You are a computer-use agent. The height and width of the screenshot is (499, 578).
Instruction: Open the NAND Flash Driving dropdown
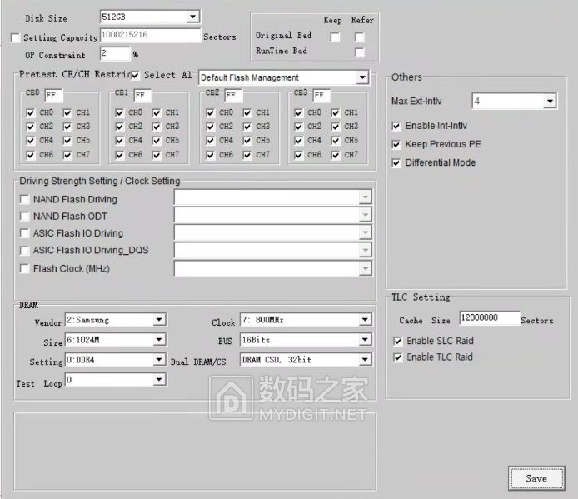(x=273, y=197)
